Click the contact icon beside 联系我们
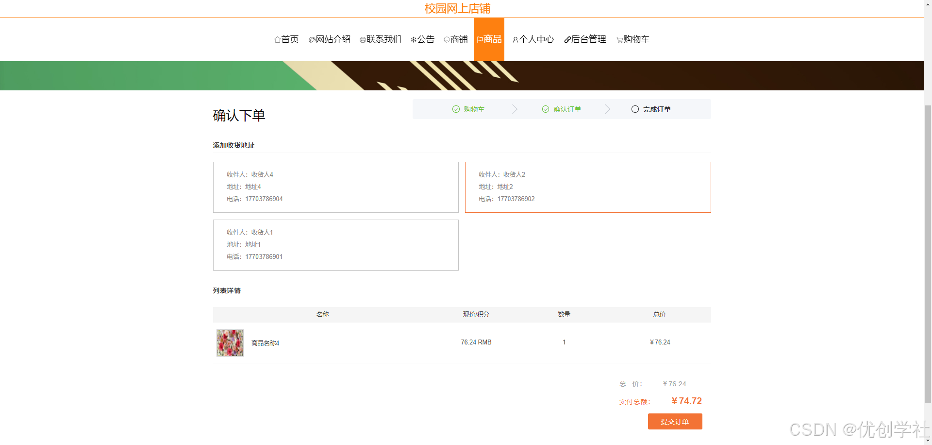 (x=362, y=39)
